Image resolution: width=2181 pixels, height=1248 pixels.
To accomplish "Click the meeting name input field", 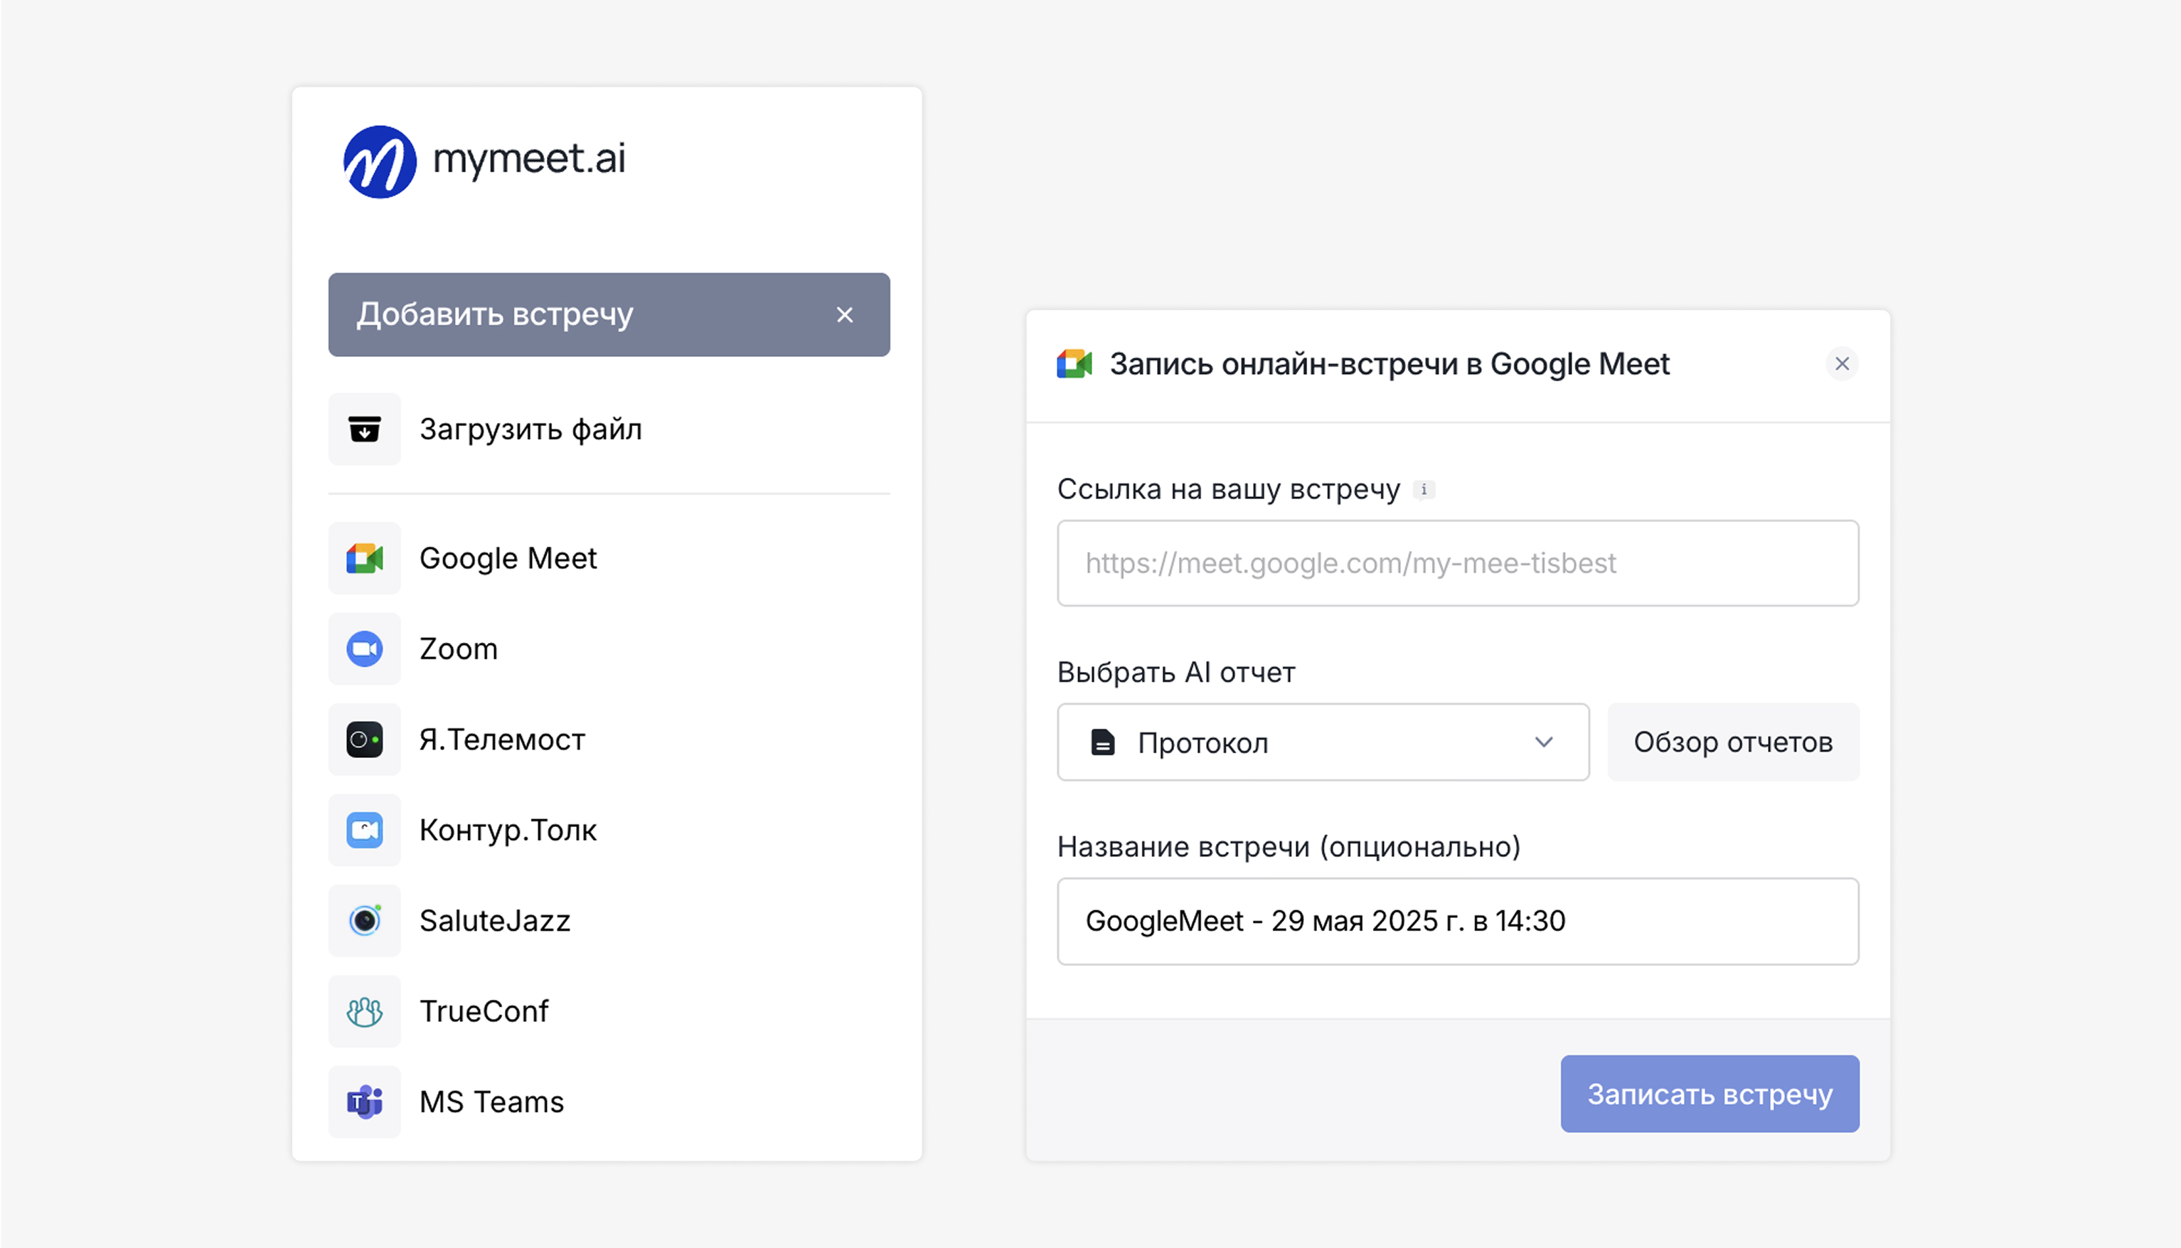I will [x=1457, y=922].
